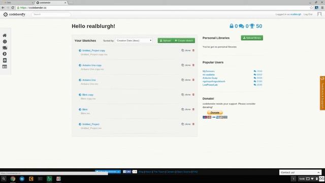Click the Create sketch button
This screenshot has height=183, width=325.
coord(184,41)
